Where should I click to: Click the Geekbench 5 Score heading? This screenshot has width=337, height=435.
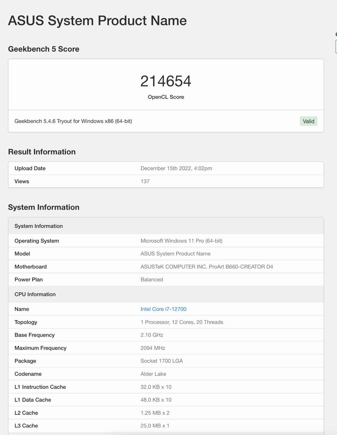(x=44, y=49)
